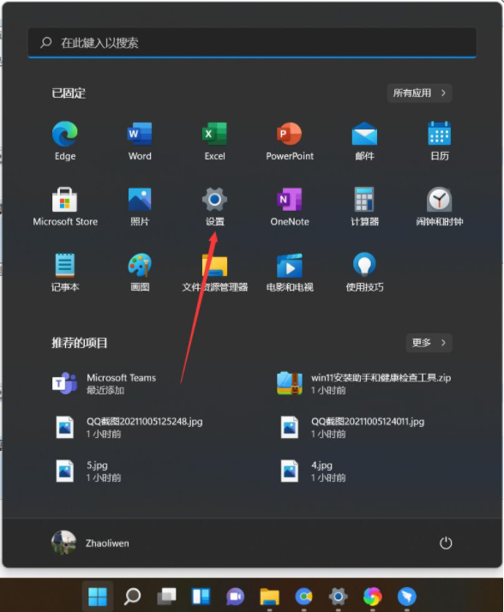Open the 闹钟和时钟 clock app
This screenshot has height=612, width=504.
(440, 207)
